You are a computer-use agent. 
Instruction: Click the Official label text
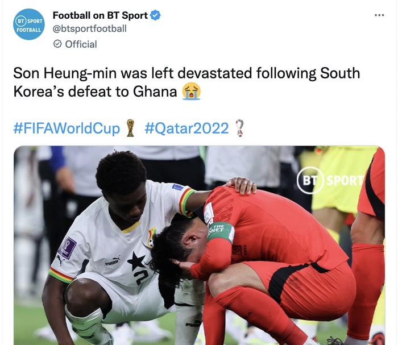[81, 44]
